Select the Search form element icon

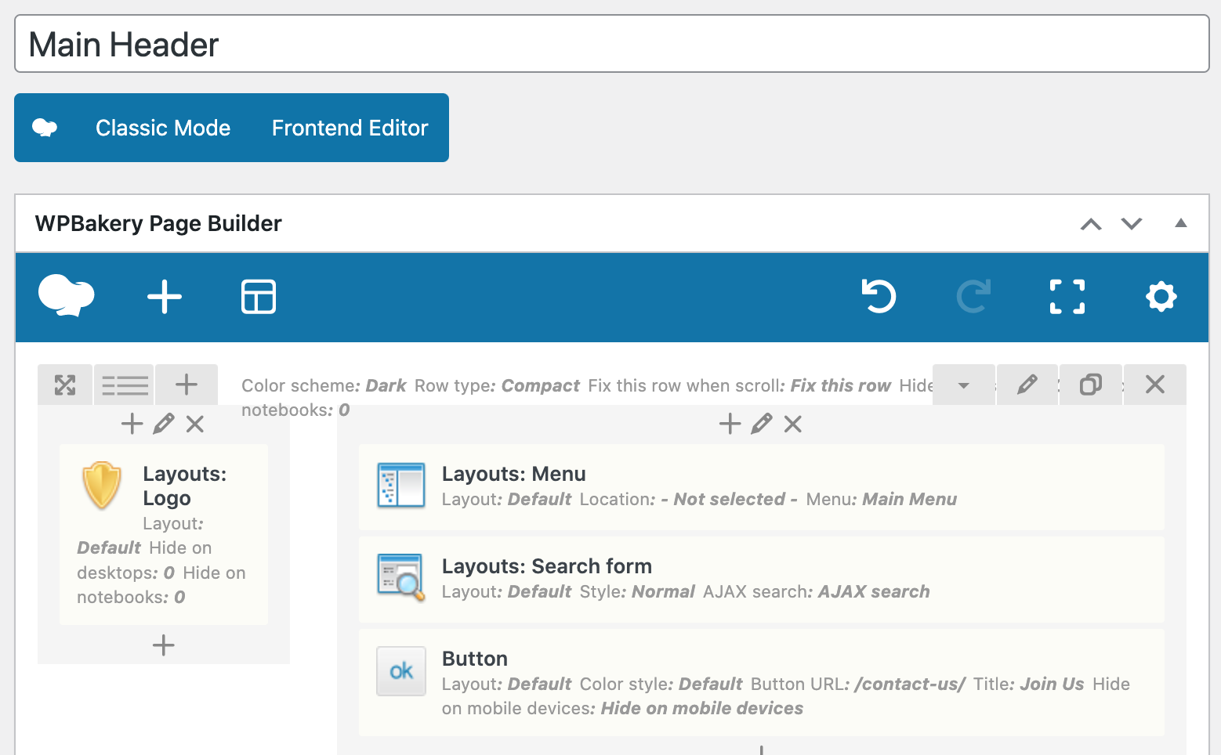point(401,577)
